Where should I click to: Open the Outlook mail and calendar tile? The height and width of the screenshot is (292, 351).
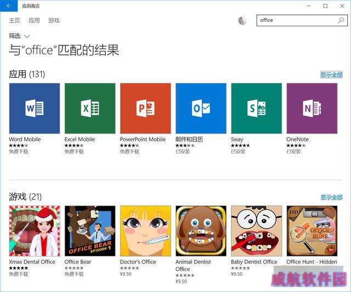tap(201, 108)
